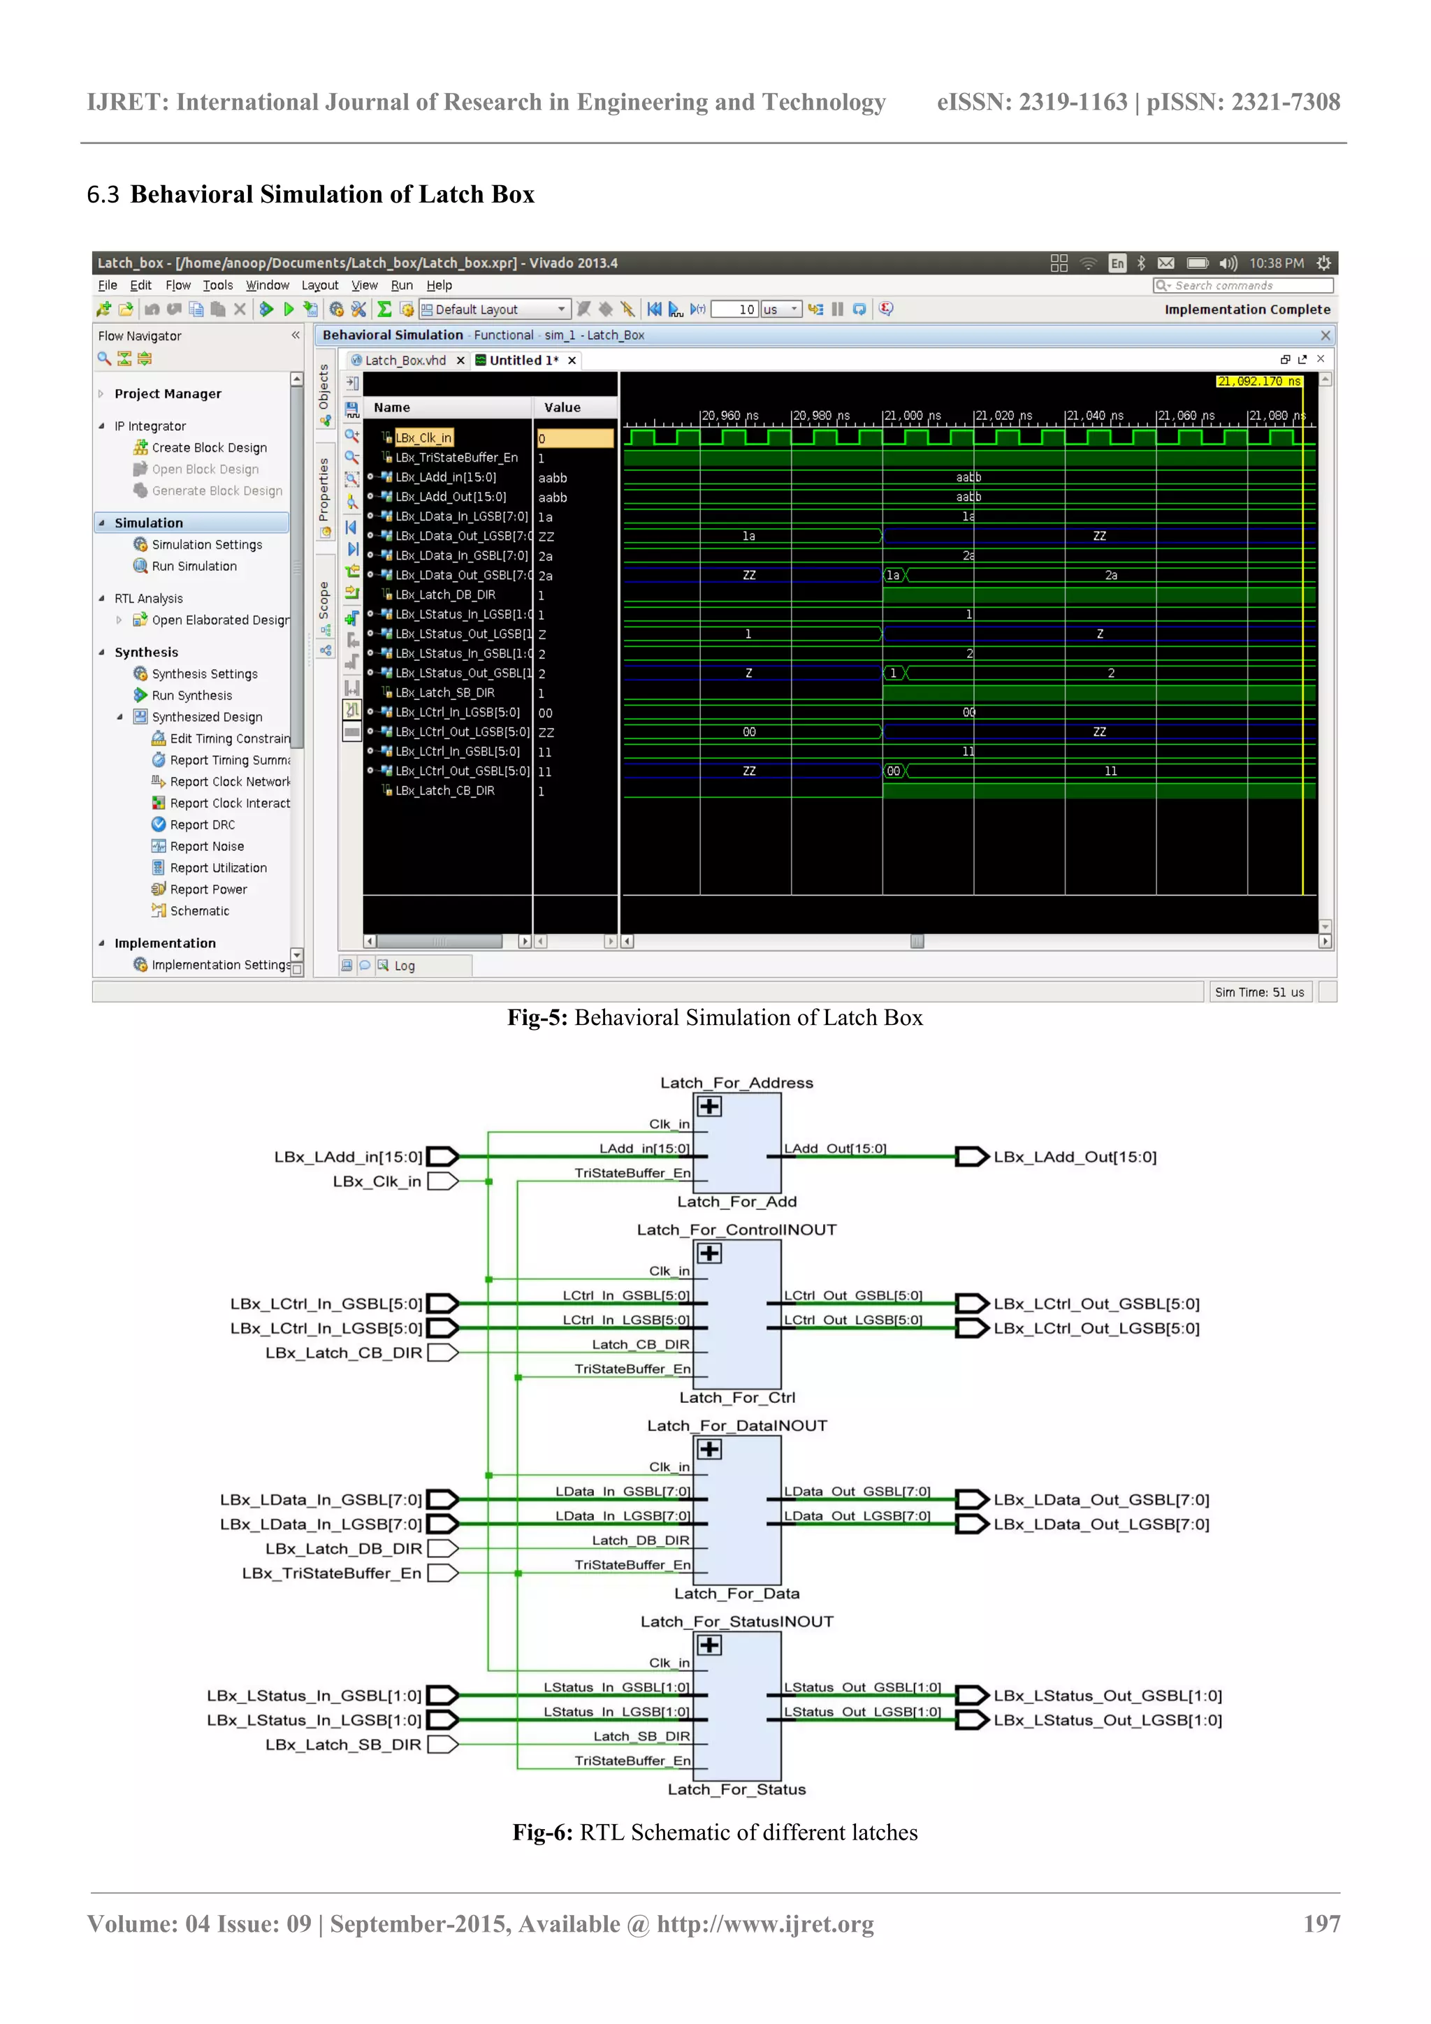Viewport: 1431px width, 2024px height.
Task: Click the add marker icon
Action: (351, 618)
